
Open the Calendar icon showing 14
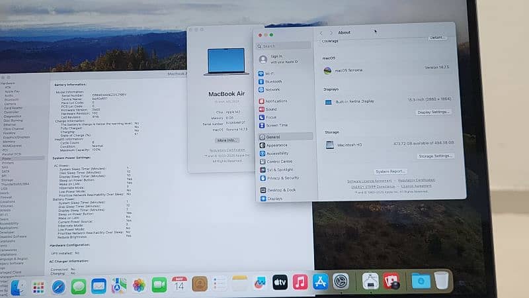pyautogui.click(x=179, y=285)
